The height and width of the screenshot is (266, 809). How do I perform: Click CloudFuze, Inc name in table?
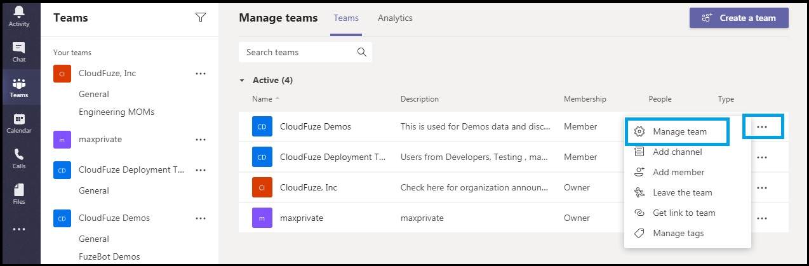pyautogui.click(x=309, y=187)
